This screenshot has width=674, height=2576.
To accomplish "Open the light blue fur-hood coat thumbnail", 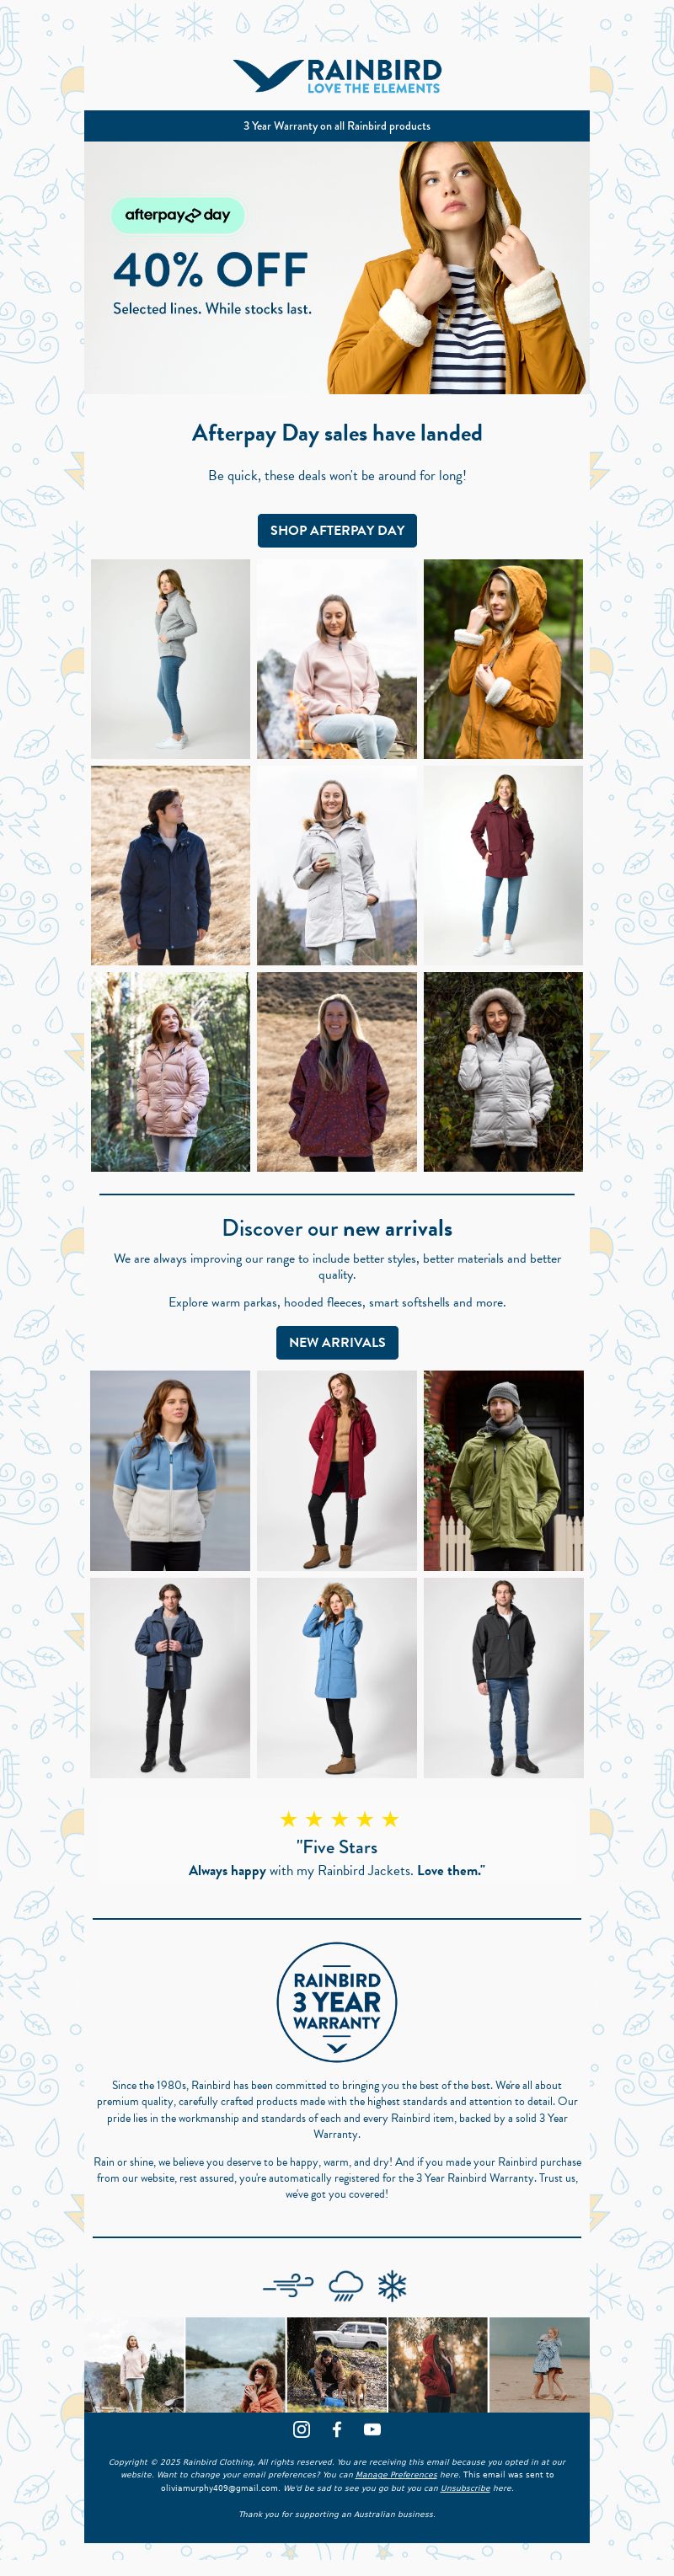I will 337,1678.
